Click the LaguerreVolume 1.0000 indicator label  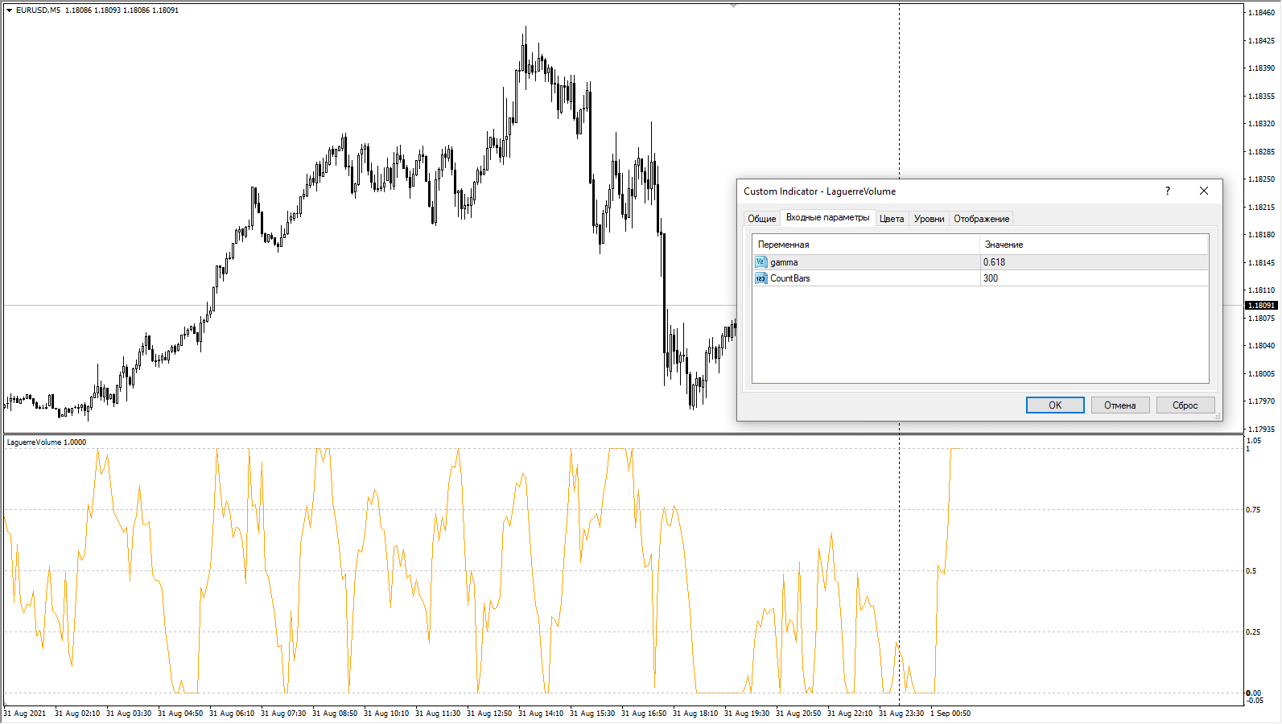[x=47, y=442]
